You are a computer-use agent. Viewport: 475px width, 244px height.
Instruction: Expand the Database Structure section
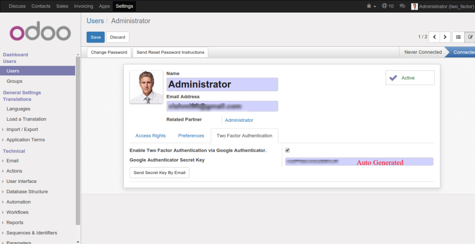27,192
